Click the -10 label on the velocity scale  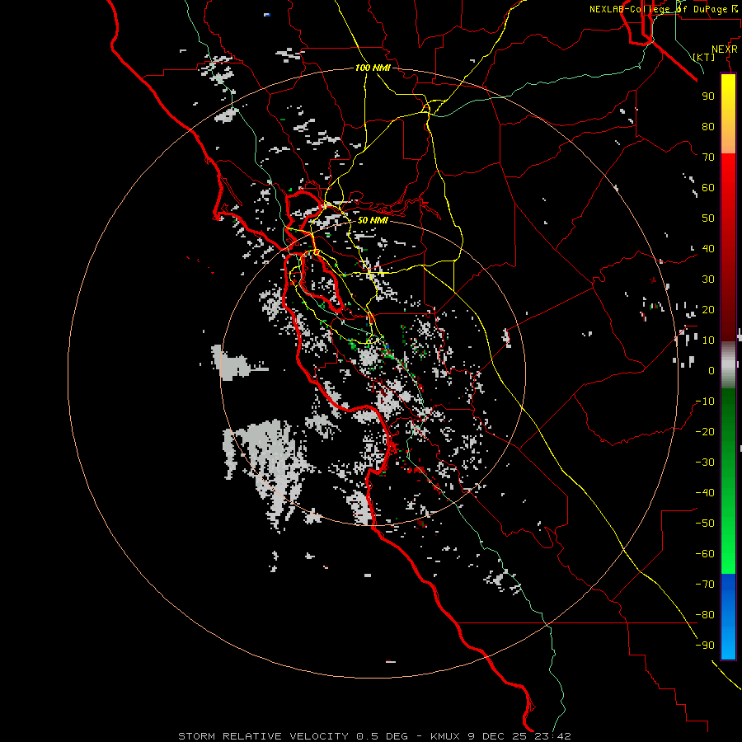coord(705,402)
